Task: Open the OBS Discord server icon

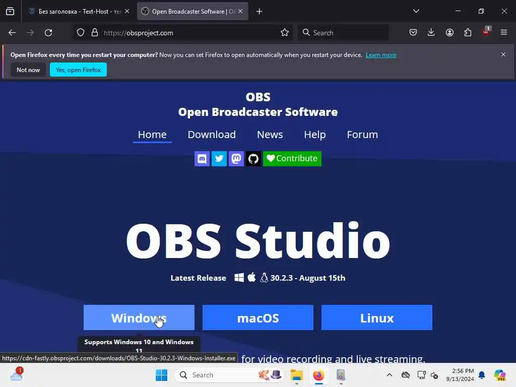Action: click(x=202, y=159)
